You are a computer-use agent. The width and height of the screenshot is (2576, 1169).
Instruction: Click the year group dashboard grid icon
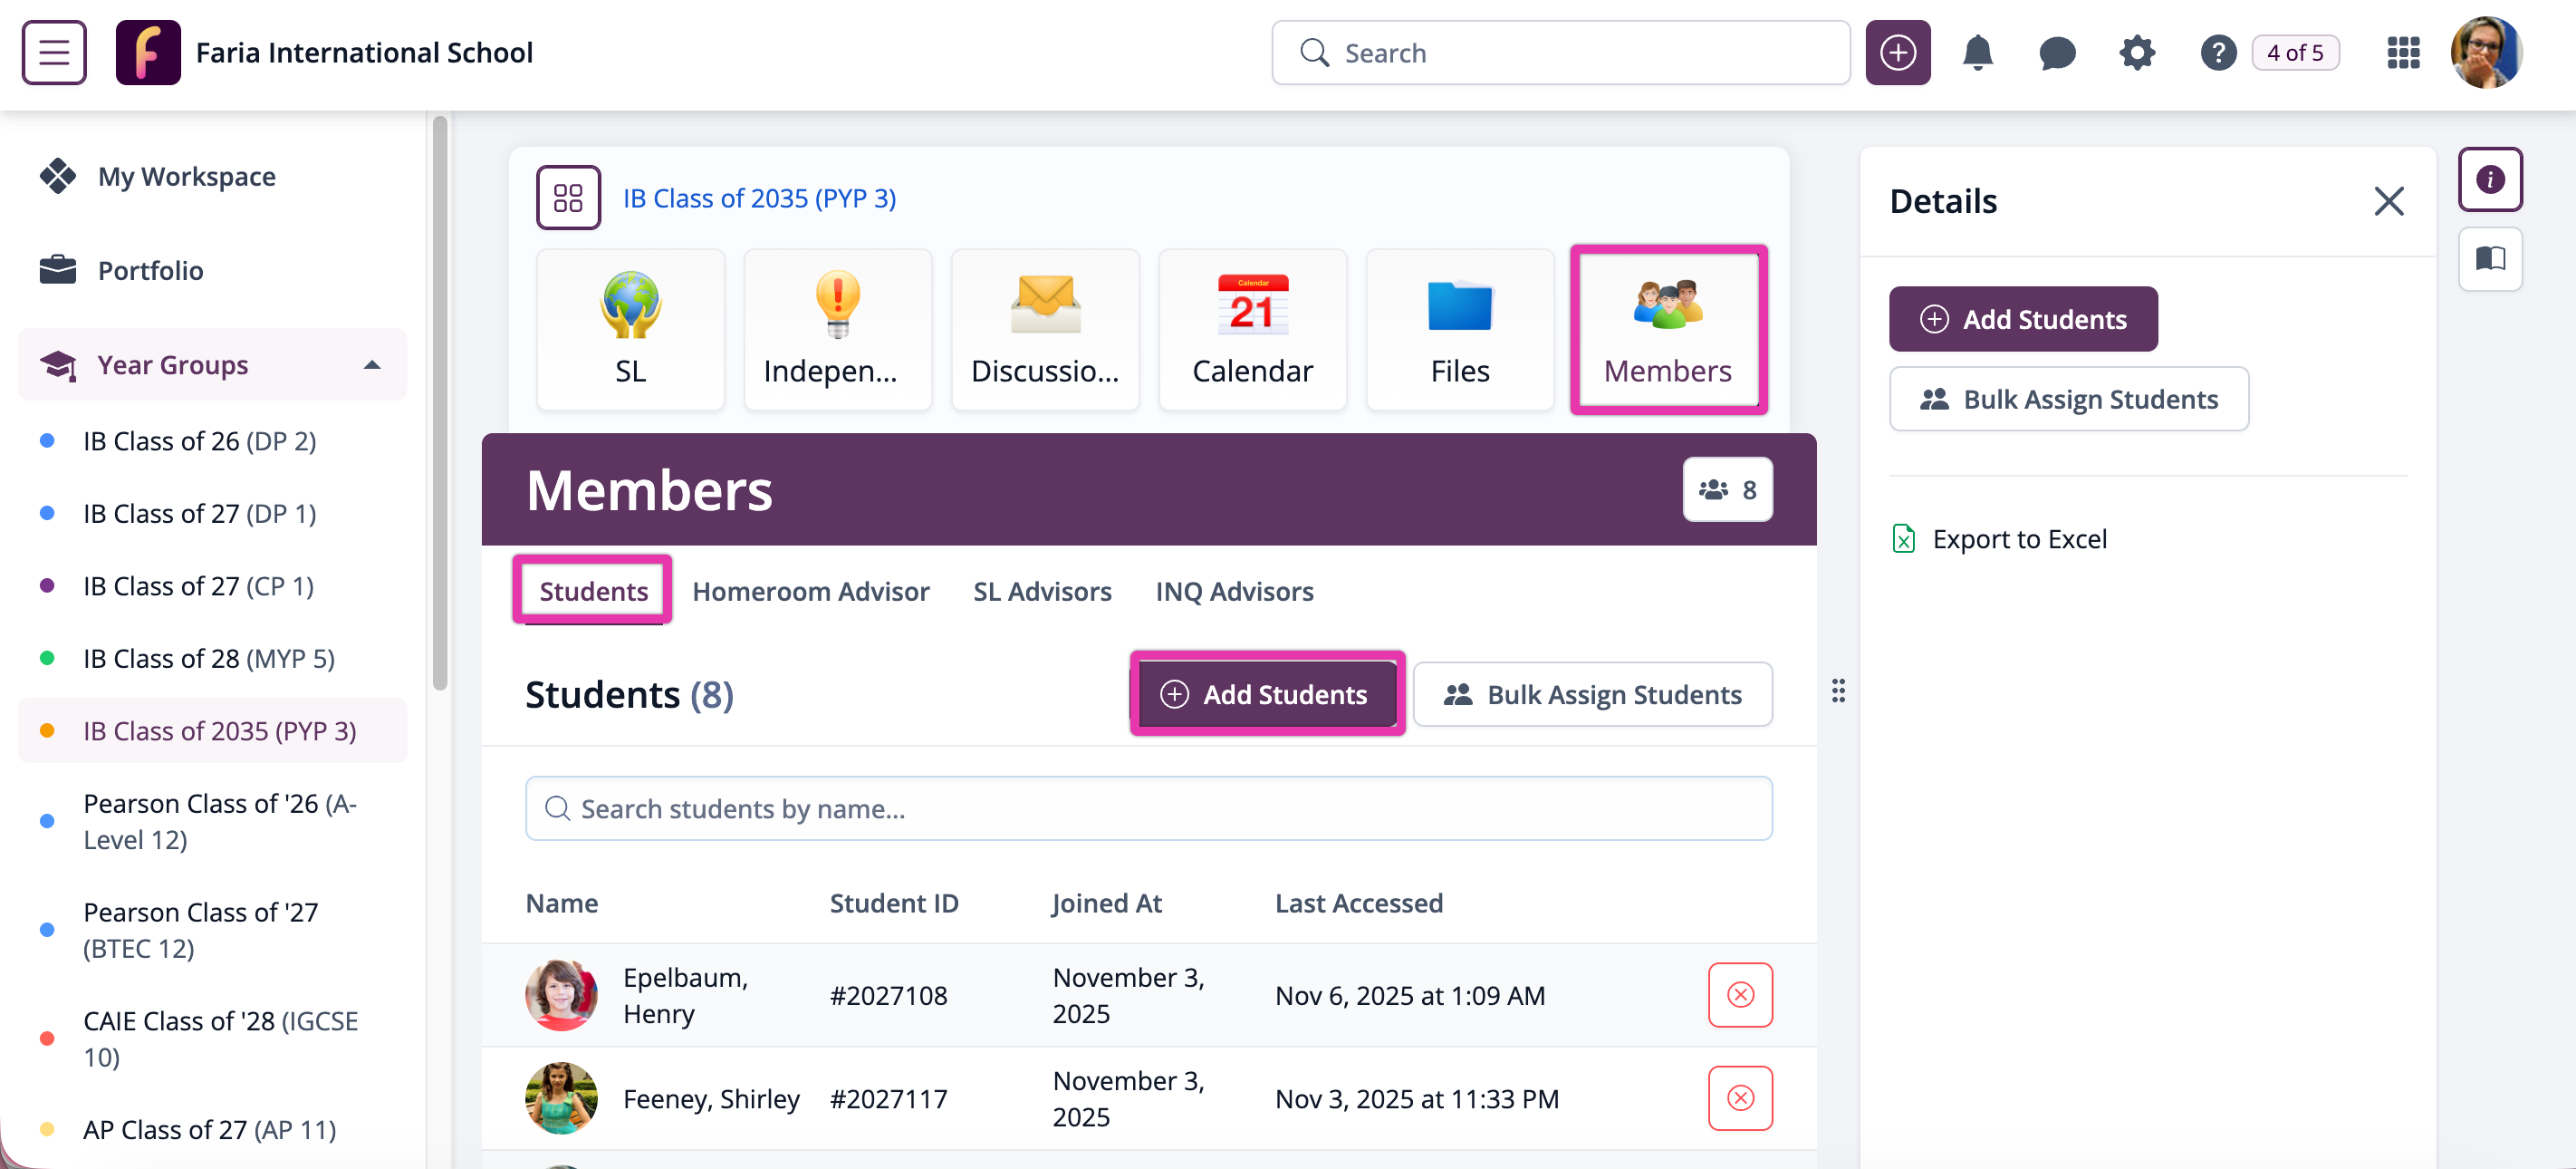tap(568, 198)
